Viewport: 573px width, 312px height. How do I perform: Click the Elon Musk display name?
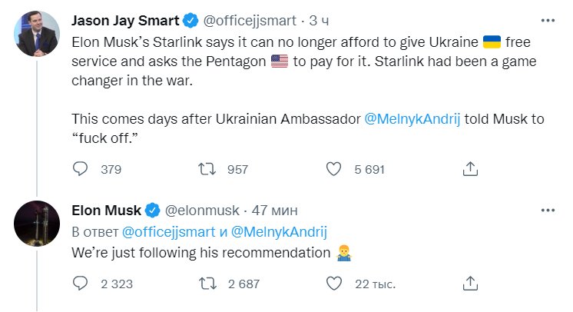coord(106,211)
